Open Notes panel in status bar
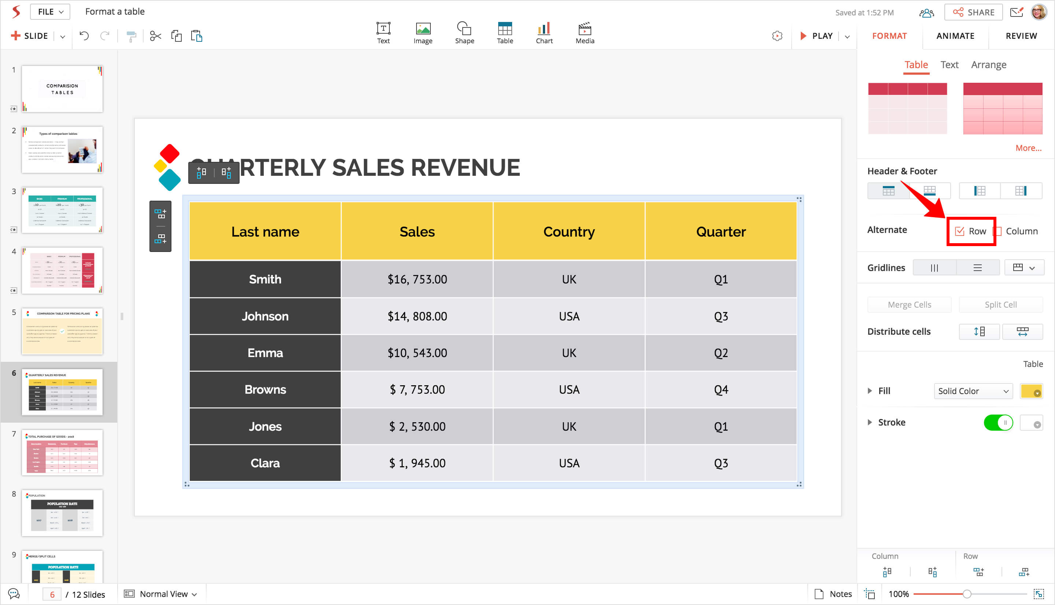 [833, 594]
